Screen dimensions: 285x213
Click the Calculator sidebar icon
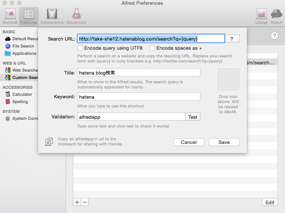click(x=8, y=94)
